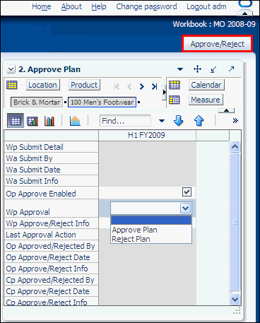Click the move window cross-arrows icon

[x=197, y=69]
